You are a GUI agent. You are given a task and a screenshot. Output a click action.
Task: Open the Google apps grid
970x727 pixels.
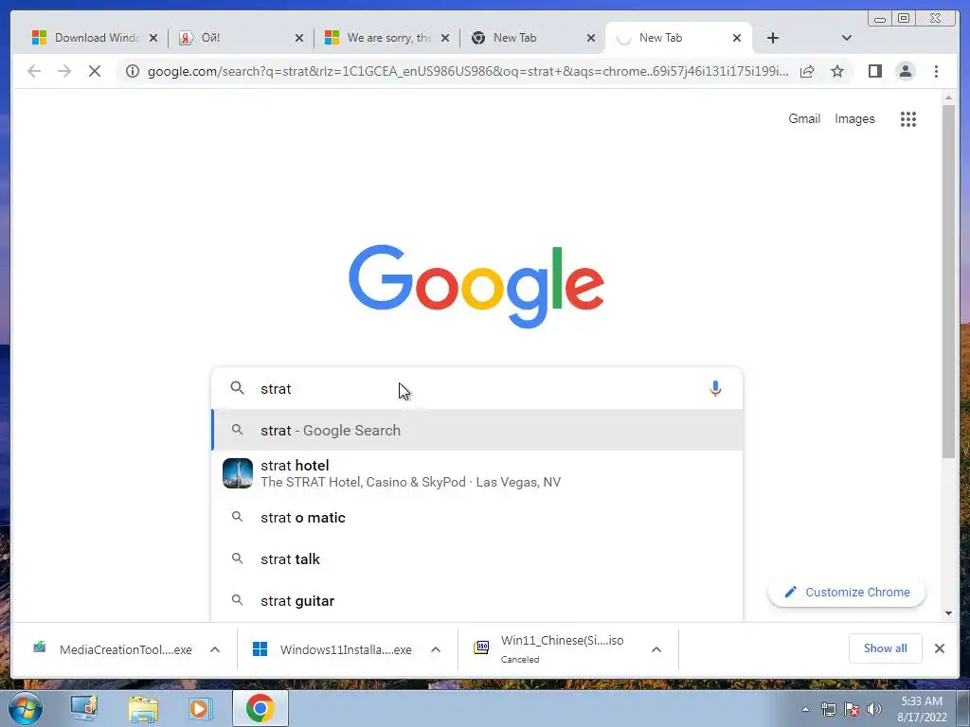[x=908, y=118]
